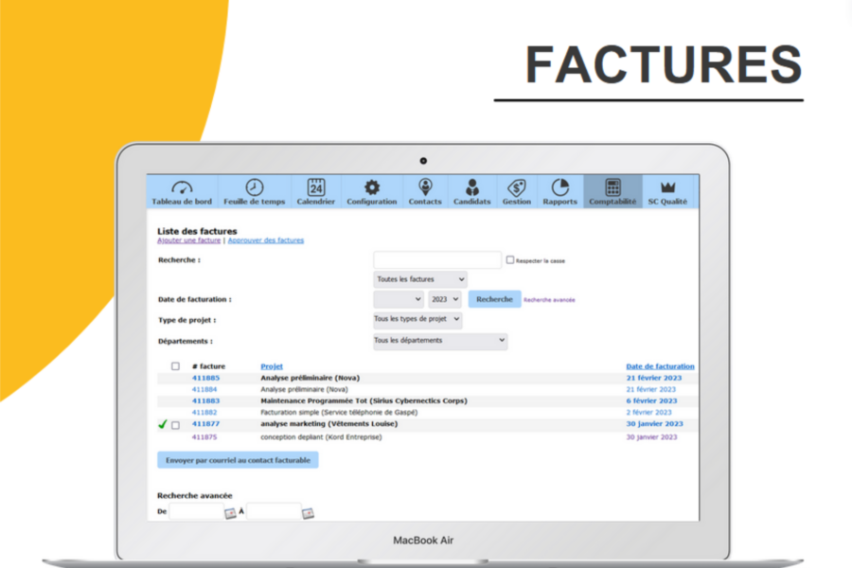Open the Contacts pin icon
Image resolution: width=852 pixels, height=568 pixels.
425,187
